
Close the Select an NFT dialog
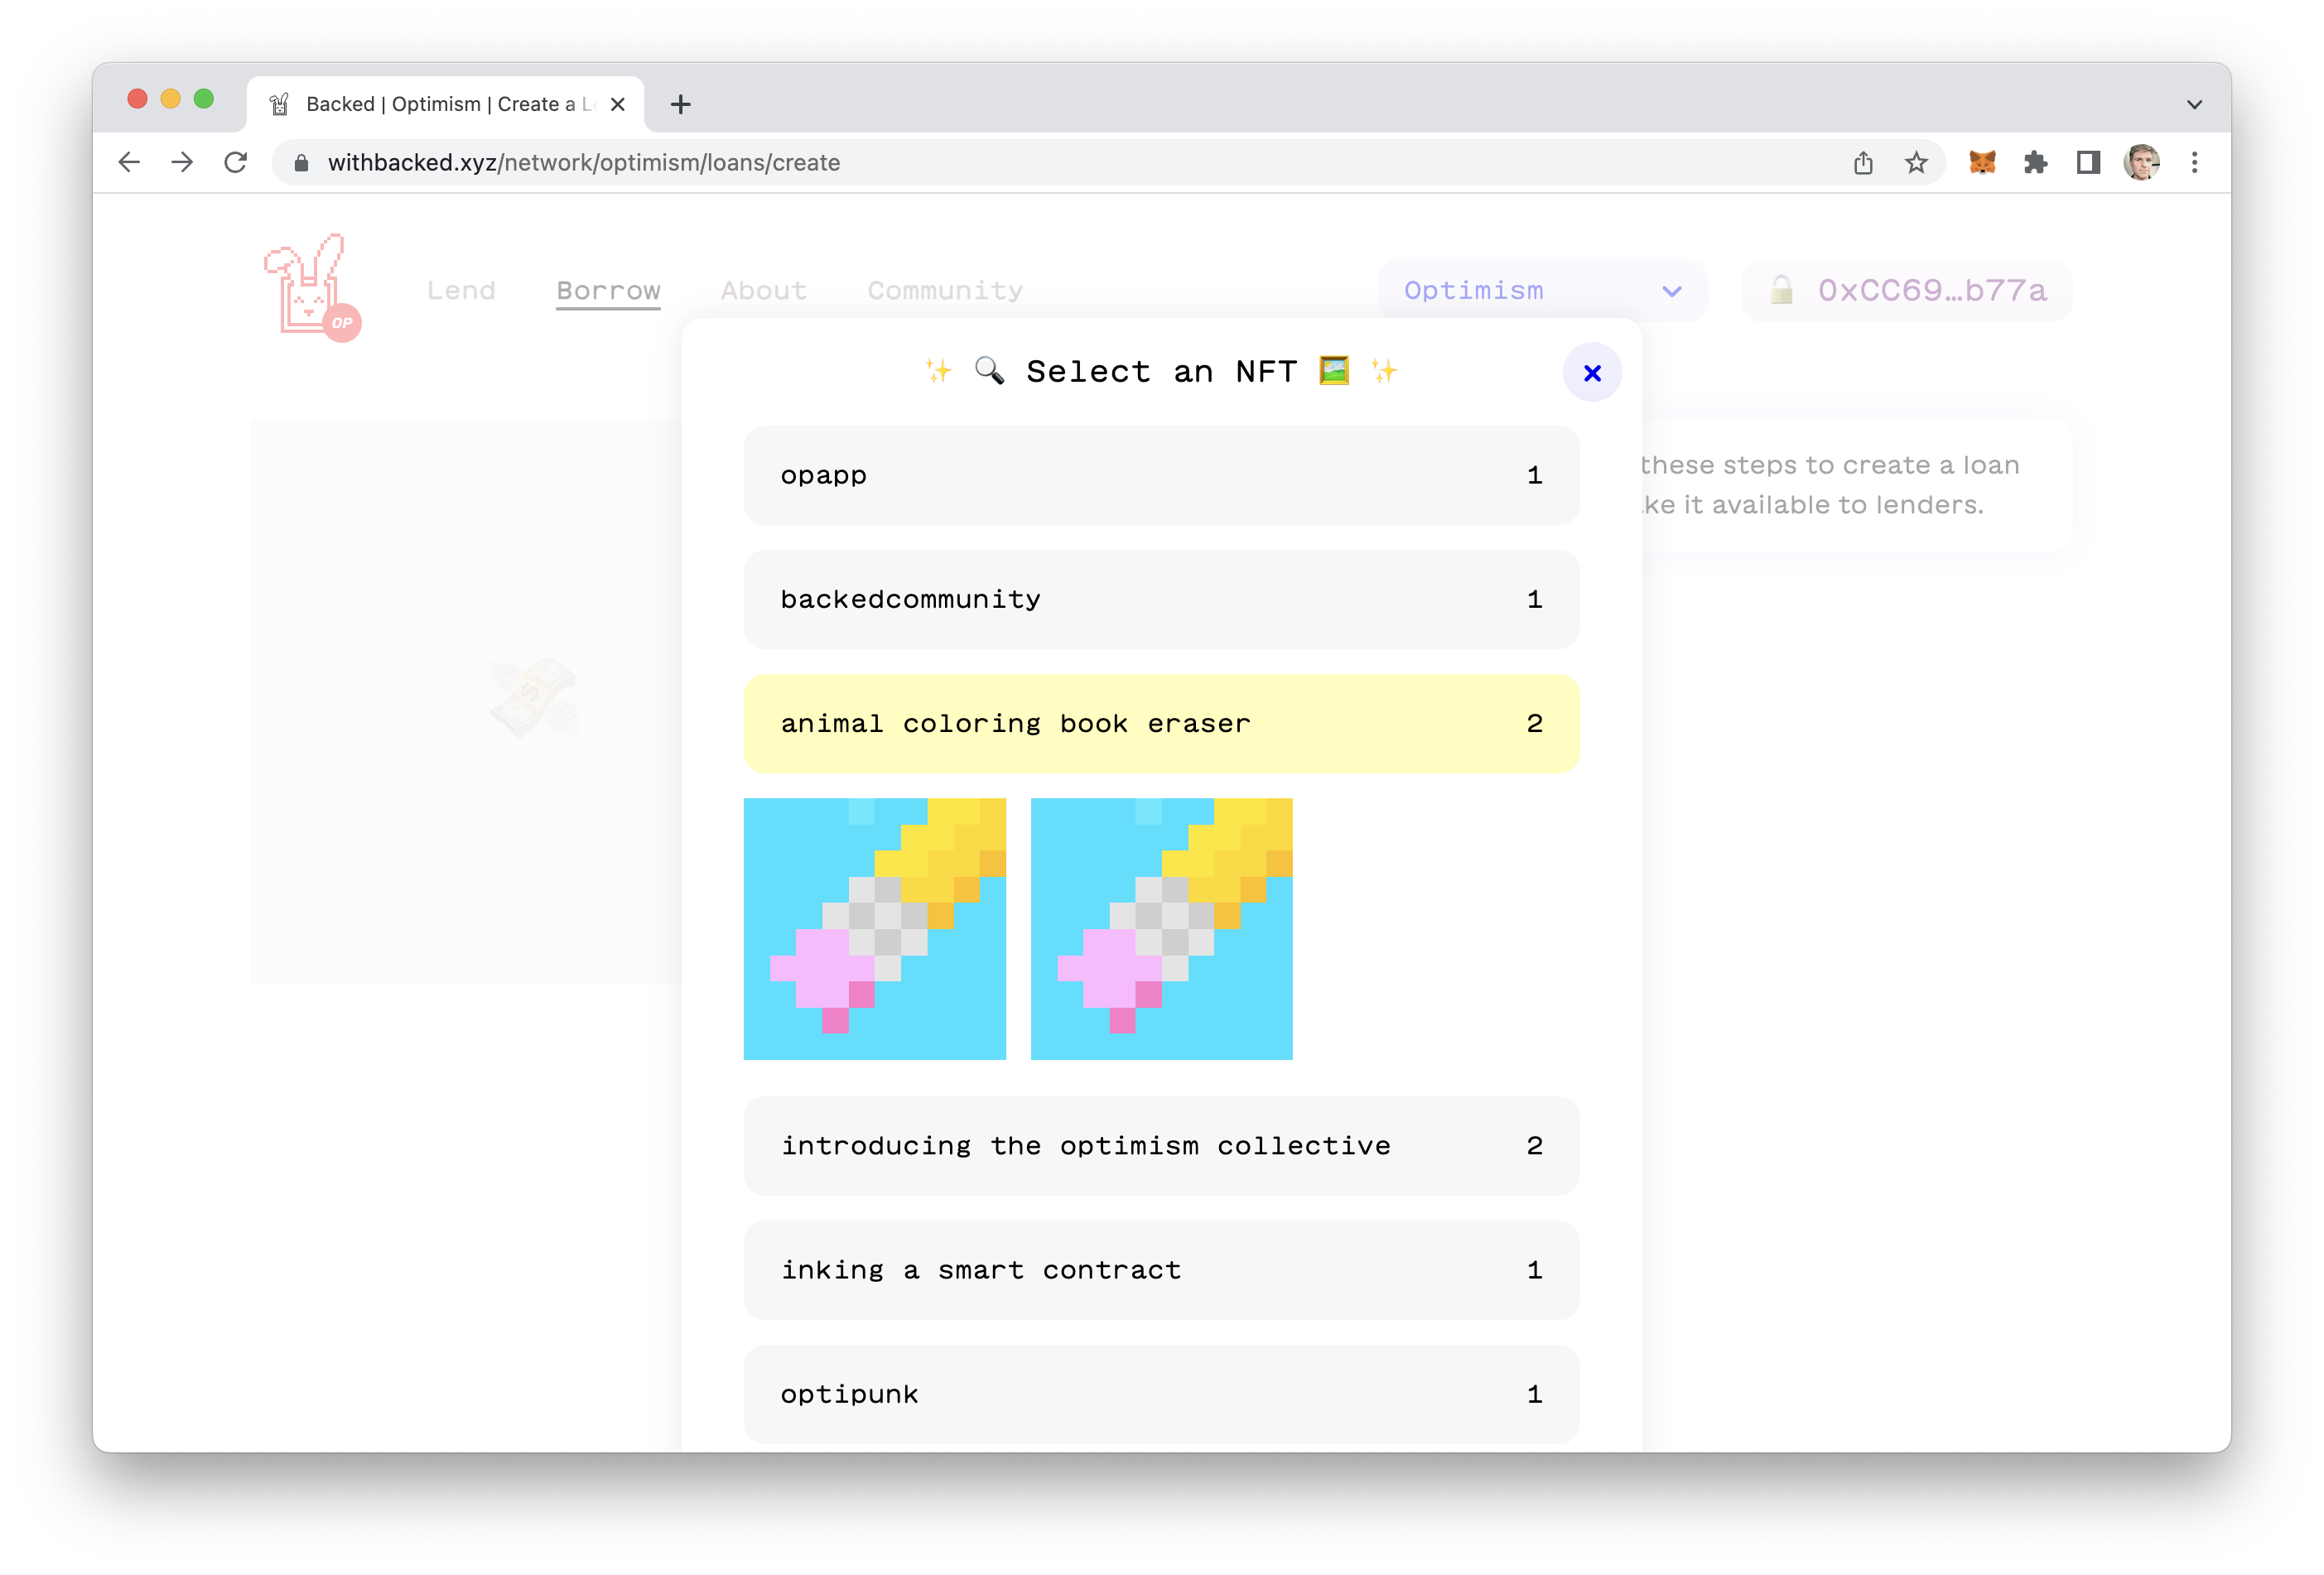point(1591,373)
